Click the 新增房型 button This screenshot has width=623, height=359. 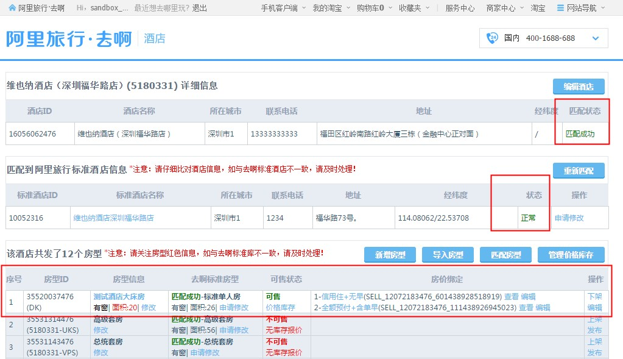(390, 255)
